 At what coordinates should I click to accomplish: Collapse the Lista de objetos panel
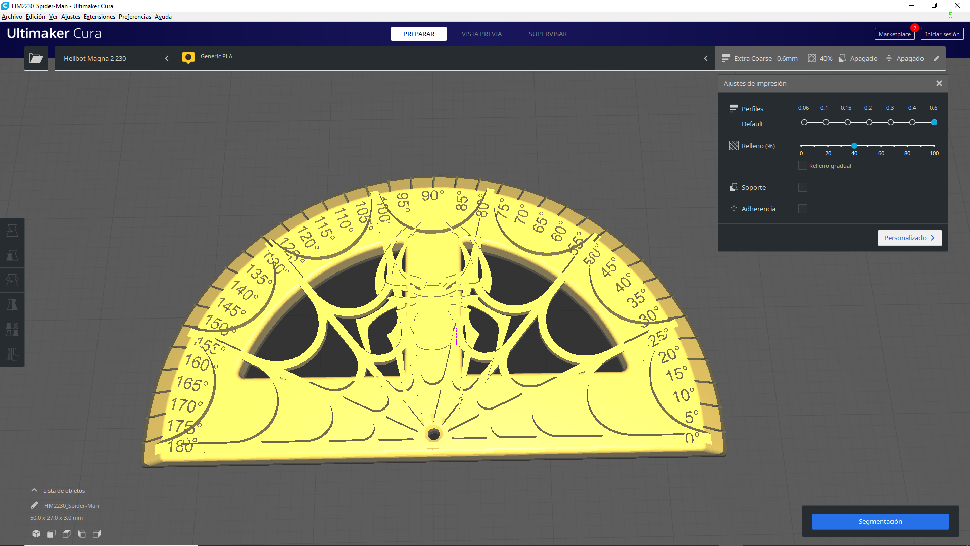tap(34, 490)
